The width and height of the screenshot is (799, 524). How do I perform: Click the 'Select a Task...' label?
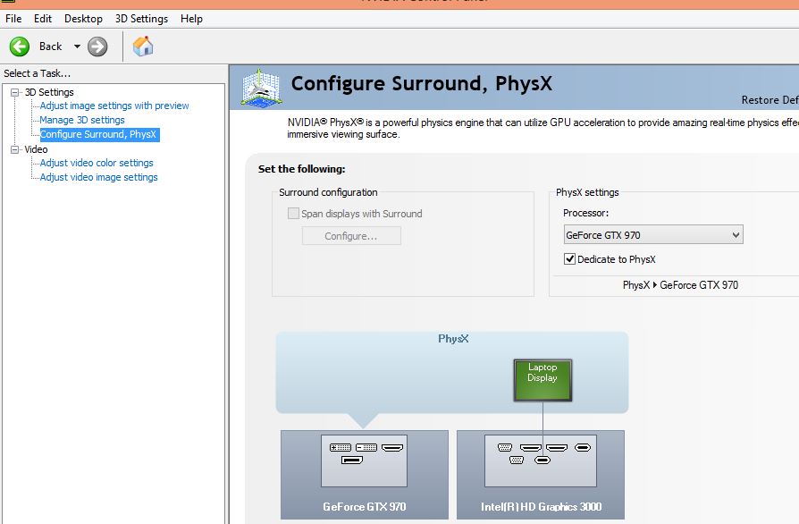click(x=38, y=73)
